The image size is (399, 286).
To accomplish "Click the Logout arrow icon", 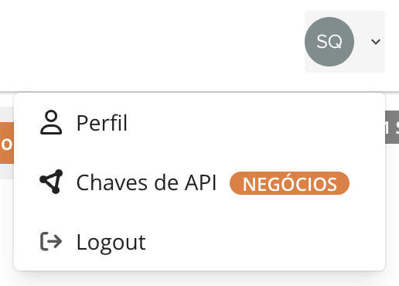I will click(x=51, y=241).
